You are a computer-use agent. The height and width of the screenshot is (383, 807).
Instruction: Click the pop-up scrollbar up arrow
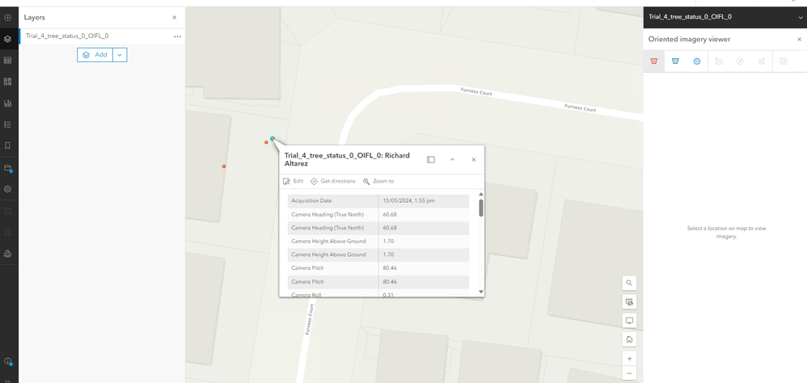coord(481,194)
